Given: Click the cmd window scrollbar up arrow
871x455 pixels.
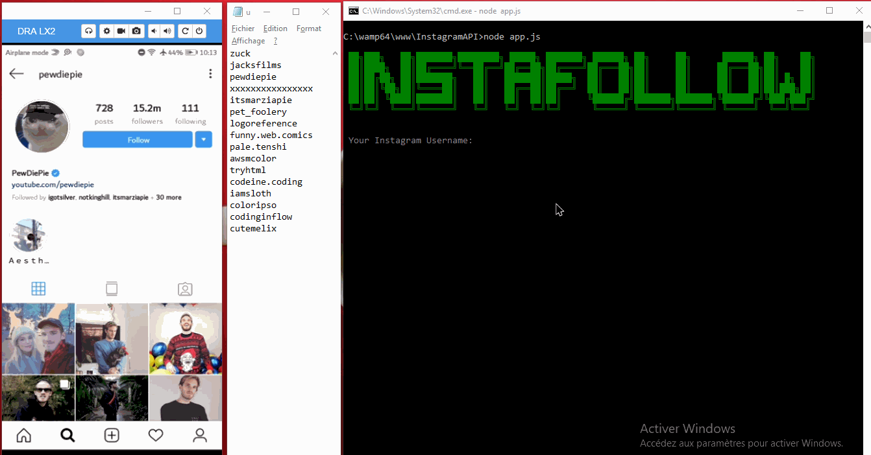Looking at the screenshot, I should tap(866, 26).
